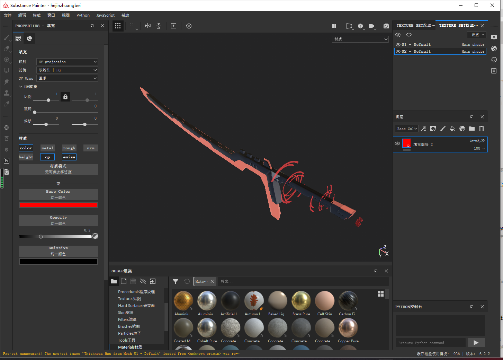Hide fill layer 2 with its eye icon
Viewport: 503px width, 360px height.
[x=397, y=143]
